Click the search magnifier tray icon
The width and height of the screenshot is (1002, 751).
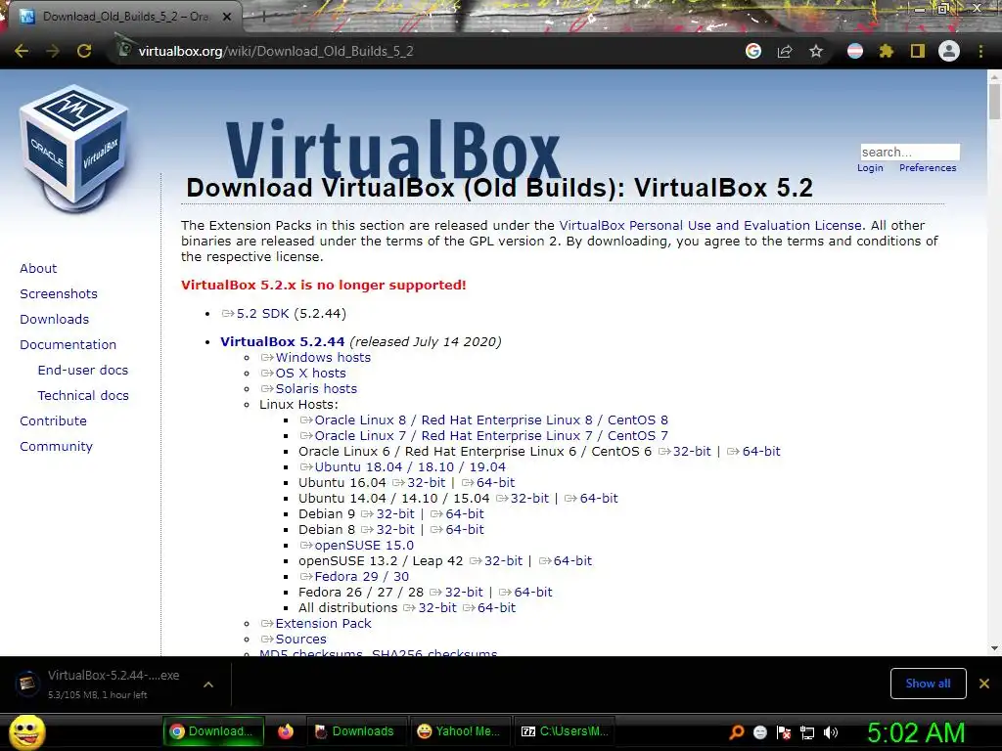[x=737, y=731]
